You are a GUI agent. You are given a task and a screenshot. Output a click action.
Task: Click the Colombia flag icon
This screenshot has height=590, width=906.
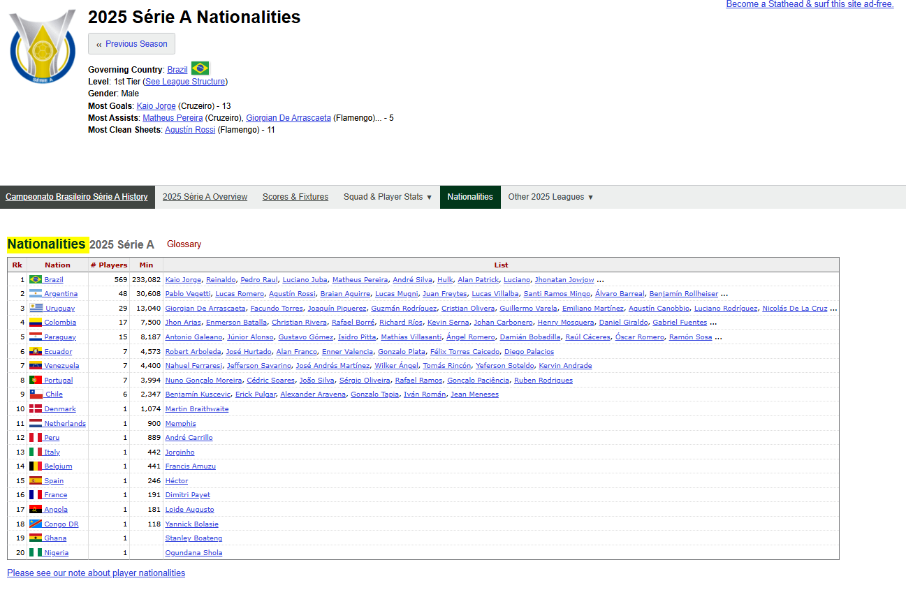click(x=36, y=323)
